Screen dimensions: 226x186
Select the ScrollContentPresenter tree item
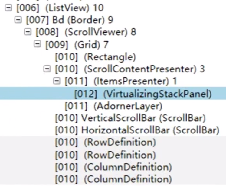(129, 69)
